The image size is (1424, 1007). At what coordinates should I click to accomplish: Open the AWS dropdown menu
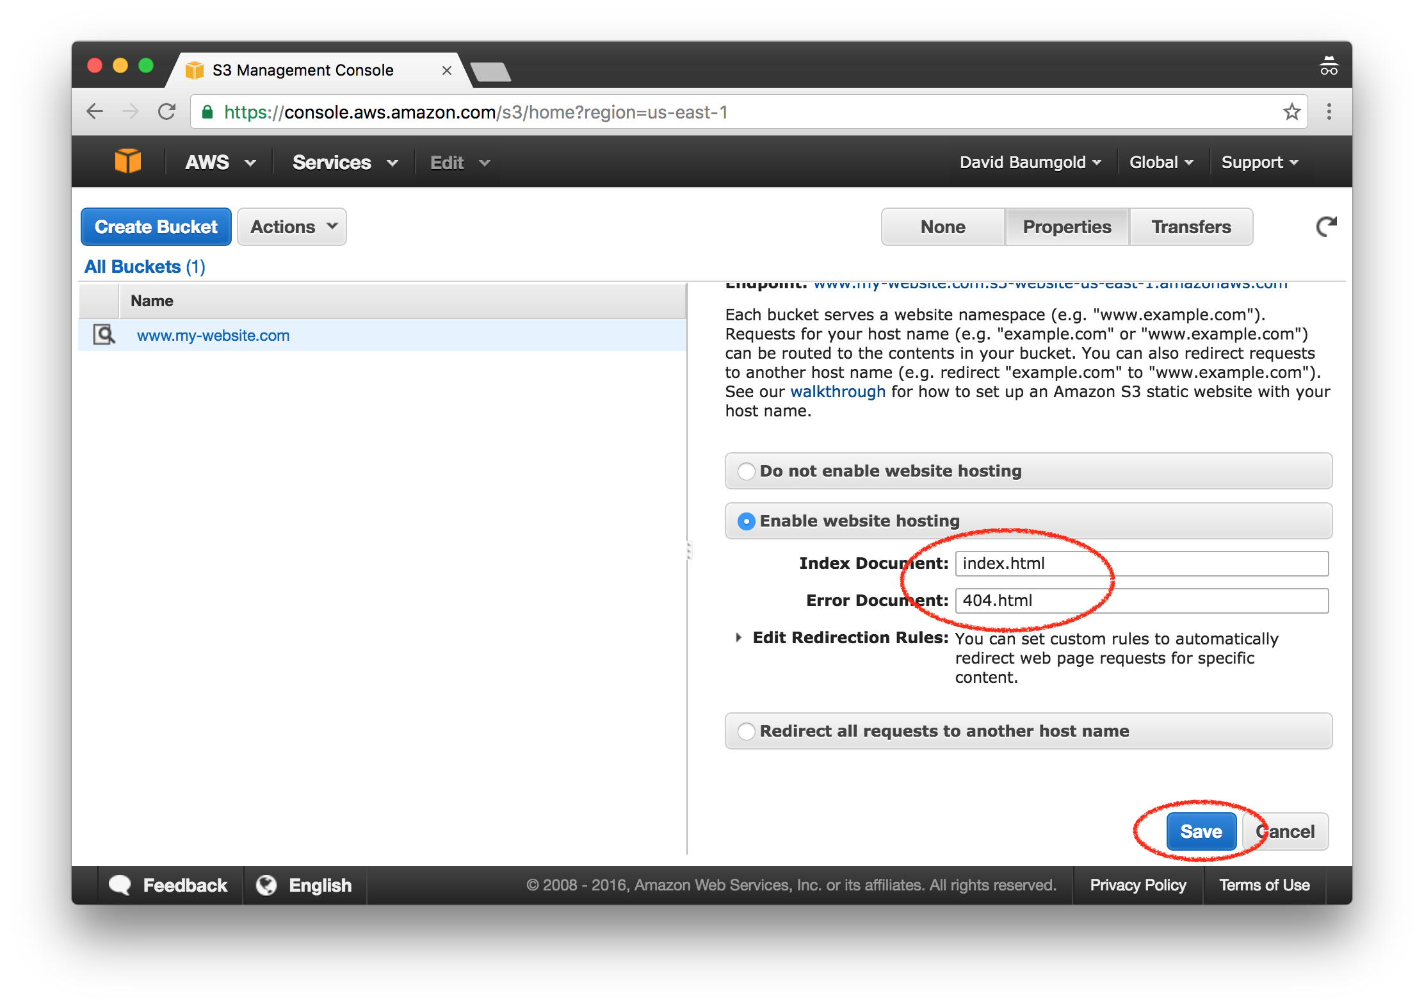(x=220, y=163)
